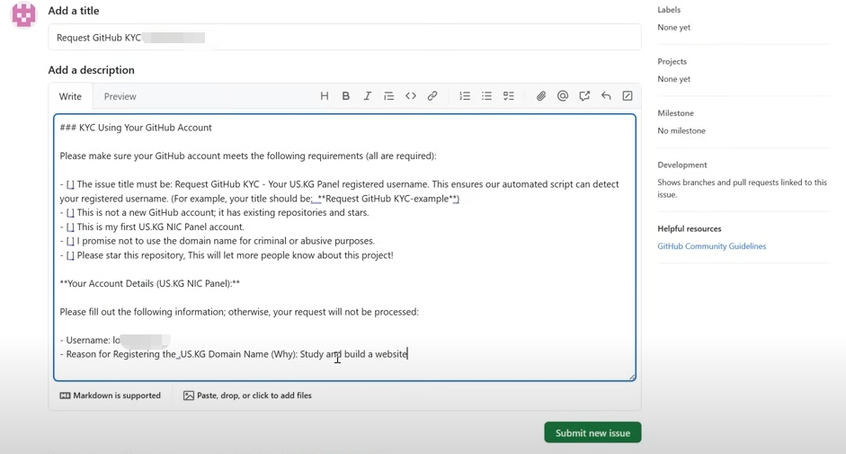Screen dimensions: 846x454
Task: Add an unordered bullet list
Action: click(486, 96)
